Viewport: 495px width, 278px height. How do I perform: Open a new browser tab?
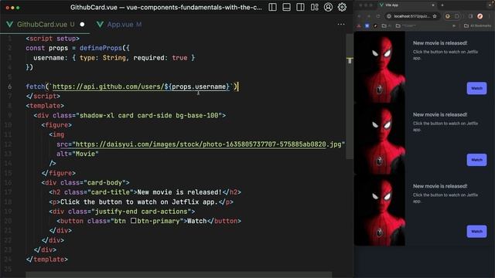(x=442, y=5)
